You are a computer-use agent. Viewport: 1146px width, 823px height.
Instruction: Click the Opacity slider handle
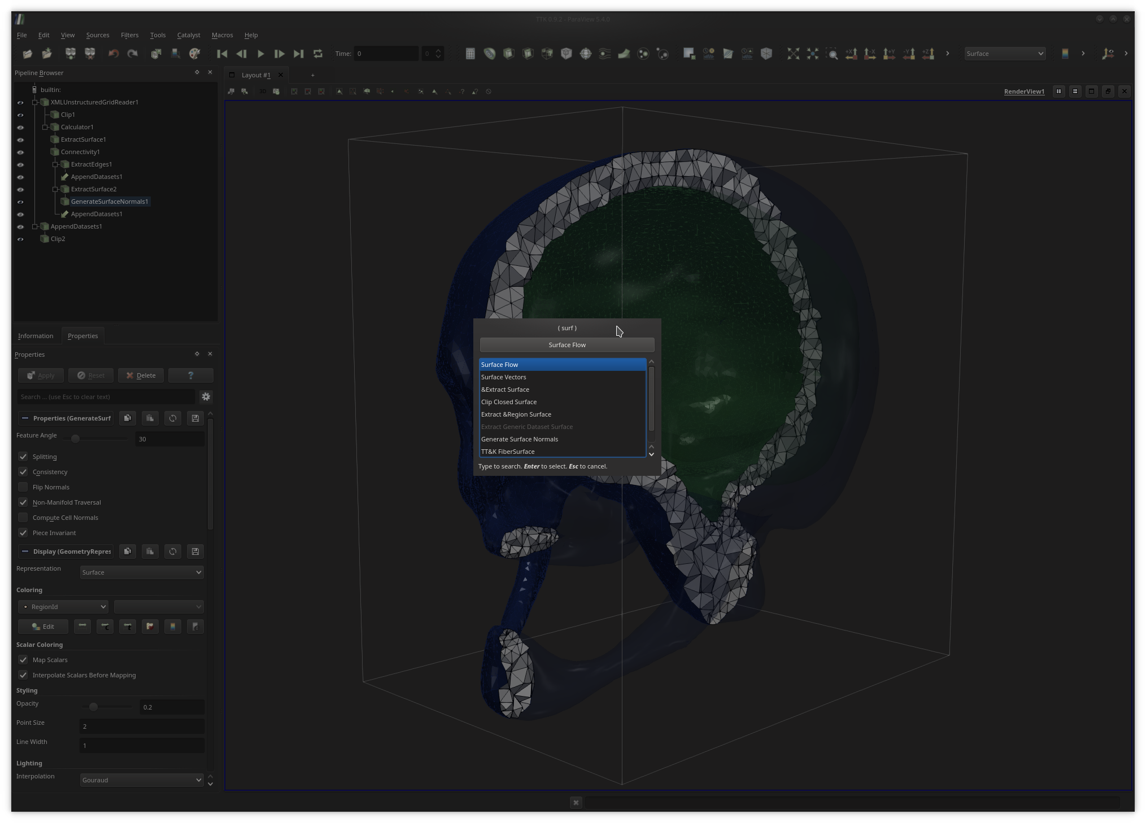[93, 707]
